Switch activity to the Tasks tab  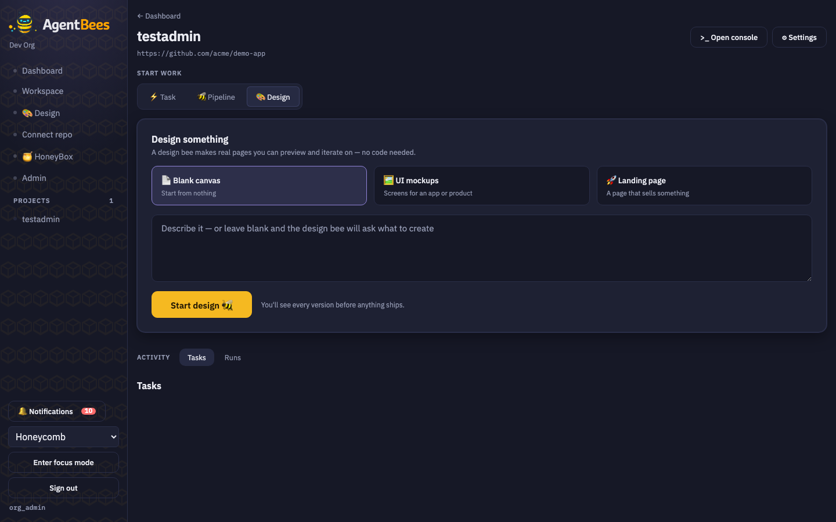[197, 357]
